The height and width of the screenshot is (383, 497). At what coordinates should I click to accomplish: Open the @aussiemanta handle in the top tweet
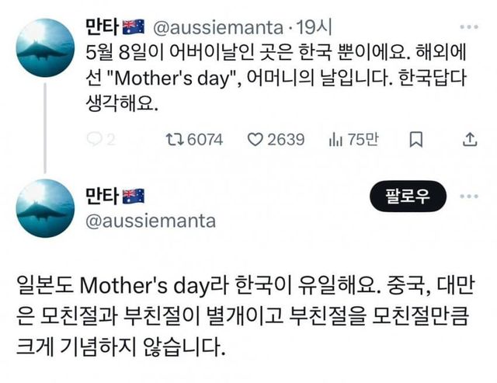[216, 28]
